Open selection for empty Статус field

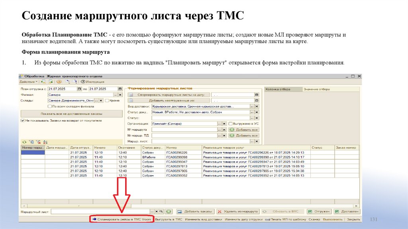[x=252, y=118]
